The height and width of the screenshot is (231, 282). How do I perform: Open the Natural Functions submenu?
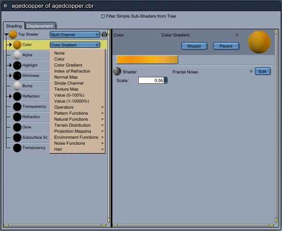(x=77, y=119)
